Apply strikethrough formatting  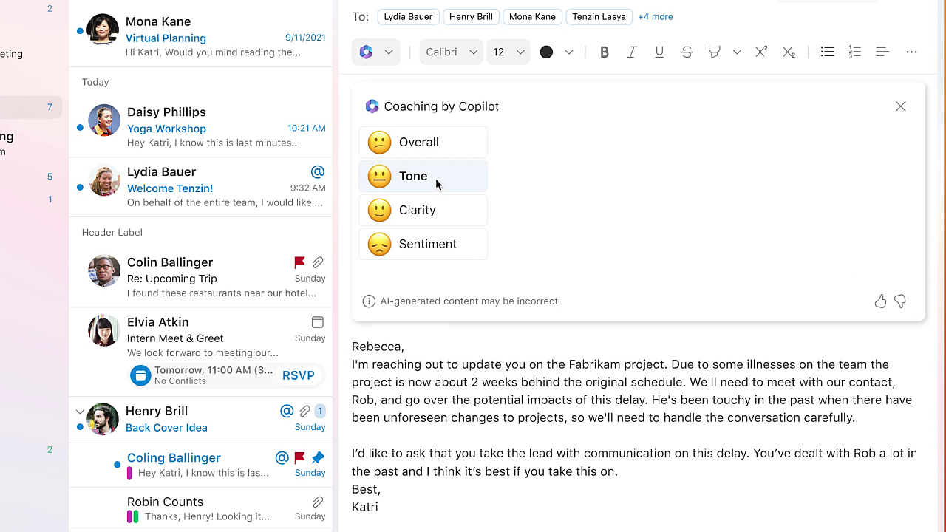pos(687,52)
